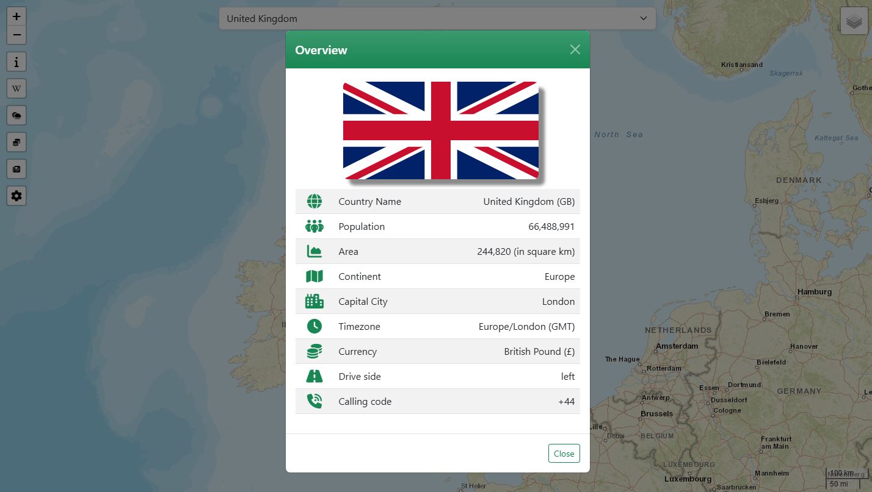Open the news button in sidebar
Viewport: 872px width, 492px height.
[x=16, y=169]
